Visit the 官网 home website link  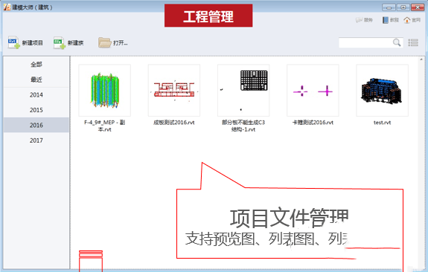tap(412, 20)
